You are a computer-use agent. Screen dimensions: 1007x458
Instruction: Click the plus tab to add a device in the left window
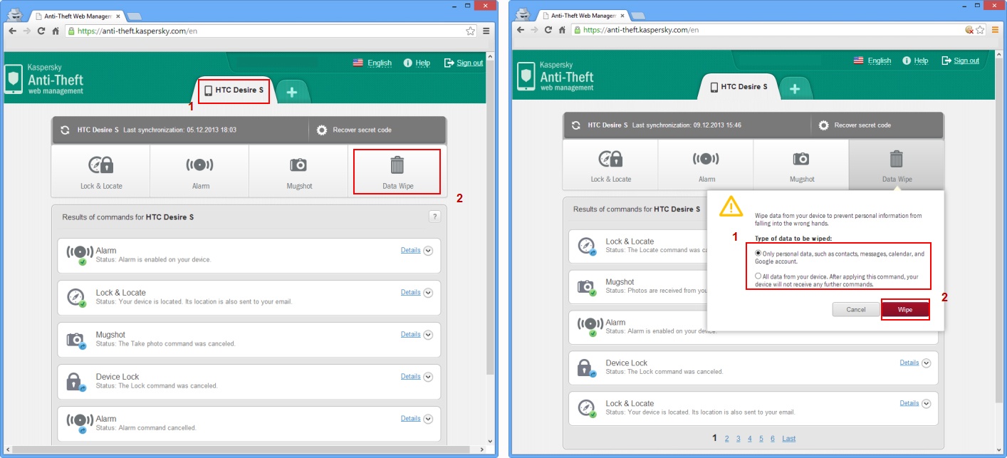click(292, 91)
